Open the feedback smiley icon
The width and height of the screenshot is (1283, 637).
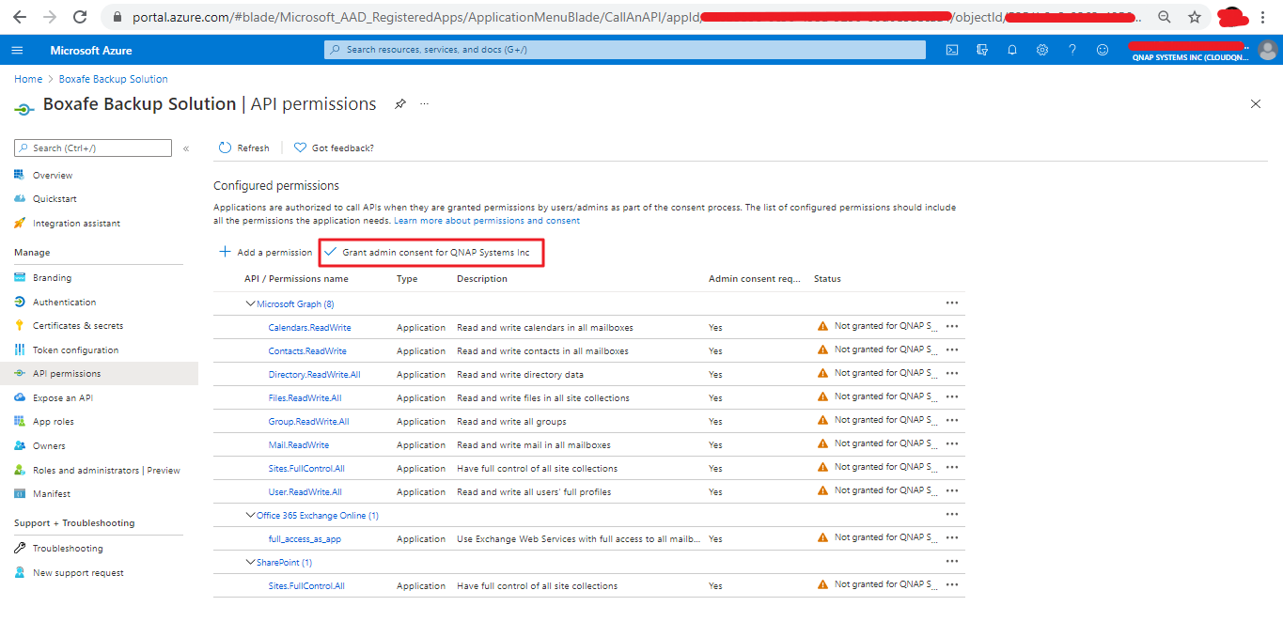point(1103,50)
